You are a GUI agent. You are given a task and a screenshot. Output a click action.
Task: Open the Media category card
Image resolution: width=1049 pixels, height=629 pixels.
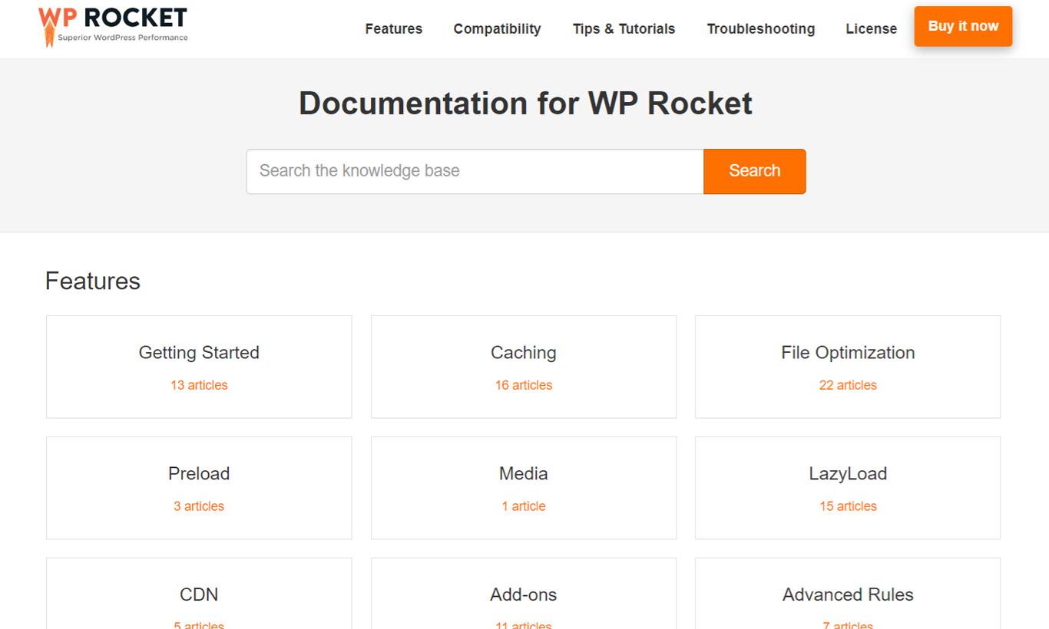pos(524,488)
